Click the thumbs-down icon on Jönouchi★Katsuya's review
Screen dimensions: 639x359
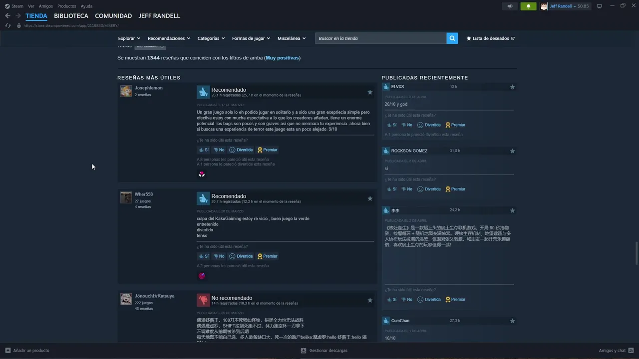[x=203, y=300]
